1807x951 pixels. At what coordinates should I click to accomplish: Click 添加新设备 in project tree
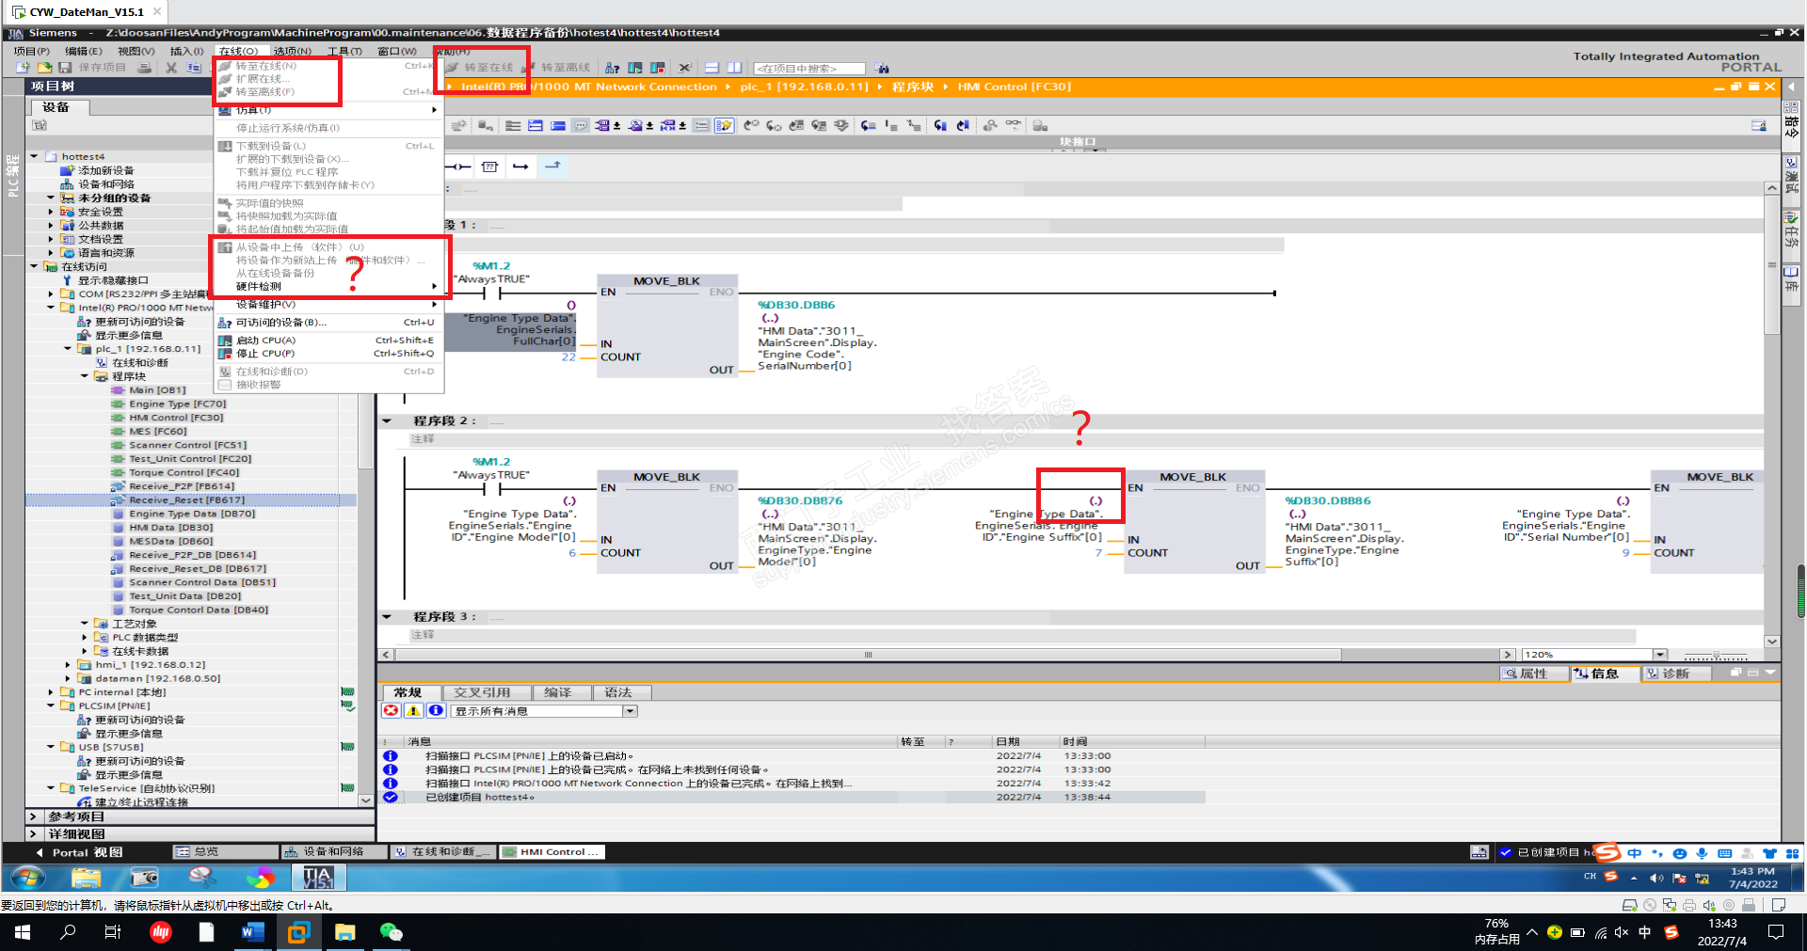pyautogui.click(x=105, y=171)
